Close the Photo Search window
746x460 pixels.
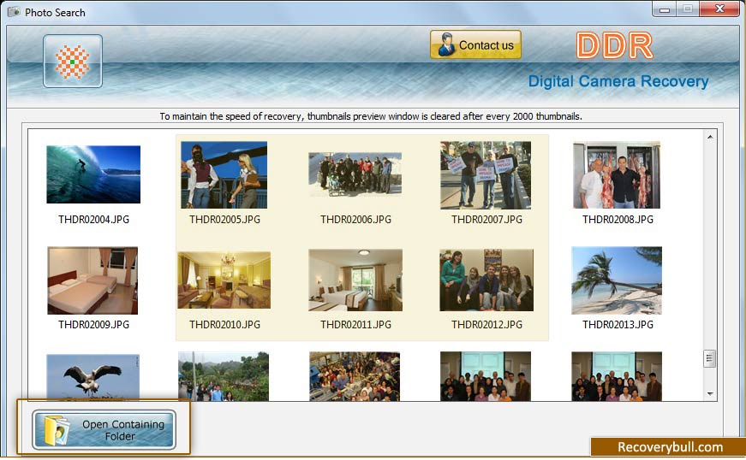[719, 9]
